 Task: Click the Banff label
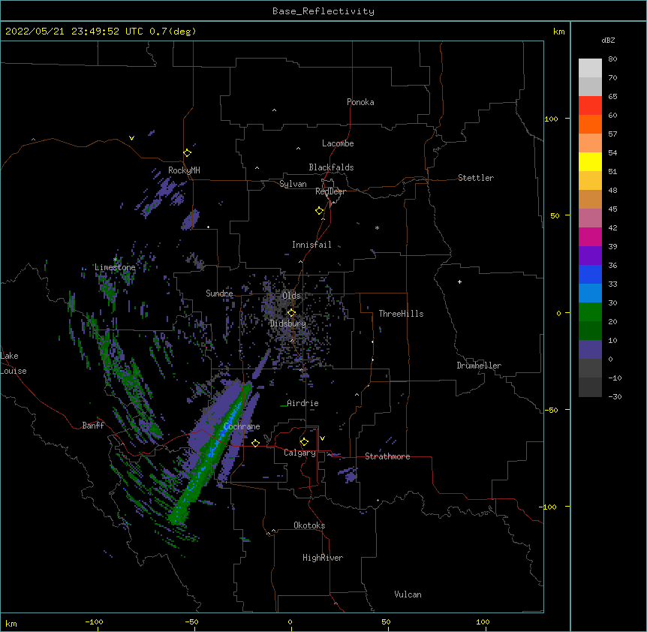(x=93, y=426)
